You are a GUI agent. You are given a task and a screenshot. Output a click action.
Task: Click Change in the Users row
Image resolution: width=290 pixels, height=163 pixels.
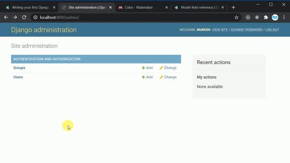coord(168,77)
